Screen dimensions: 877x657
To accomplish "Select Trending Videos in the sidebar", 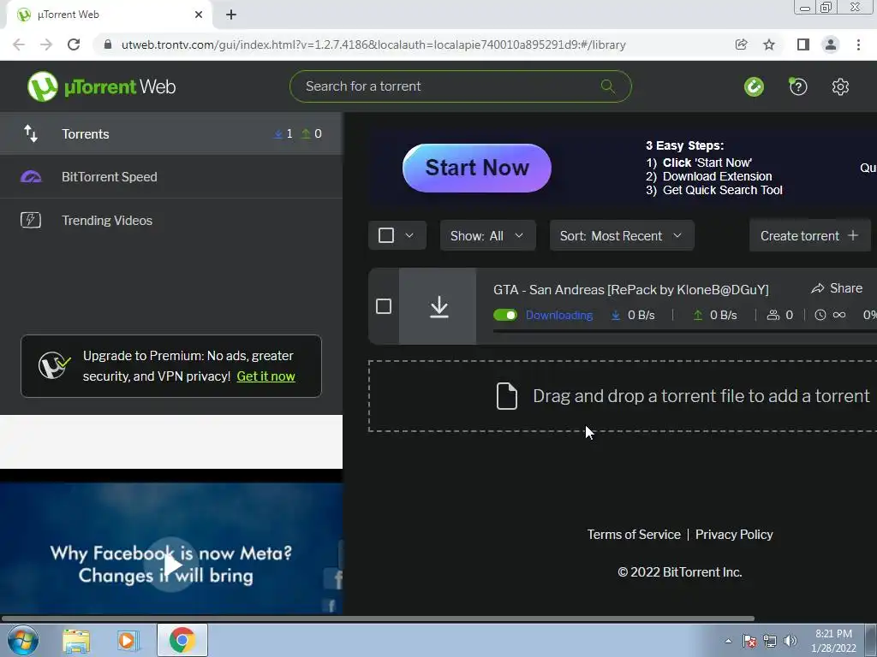I will pos(171,220).
